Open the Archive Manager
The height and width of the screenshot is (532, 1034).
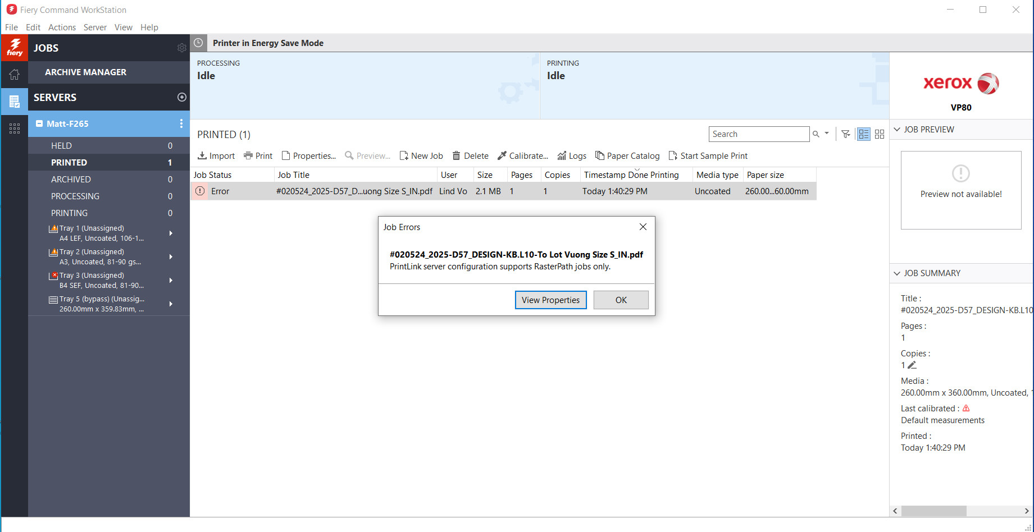pyautogui.click(x=109, y=72)
